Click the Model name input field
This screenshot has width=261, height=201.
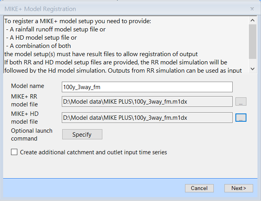coord(147,87)
